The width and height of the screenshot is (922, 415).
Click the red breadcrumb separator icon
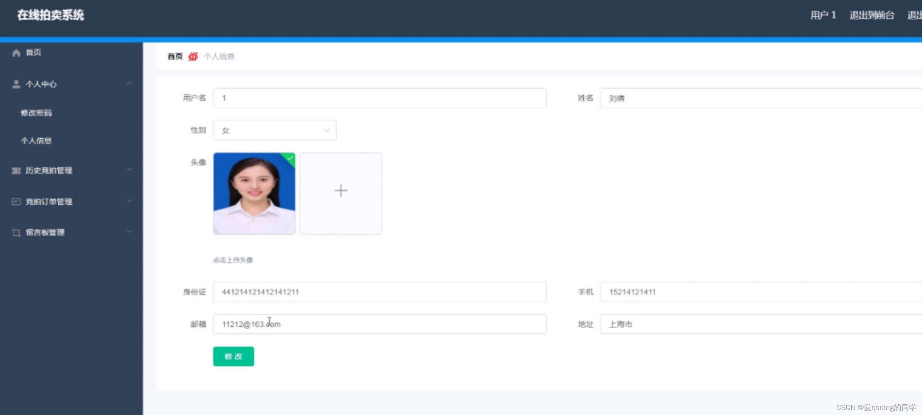pos(193,57)
